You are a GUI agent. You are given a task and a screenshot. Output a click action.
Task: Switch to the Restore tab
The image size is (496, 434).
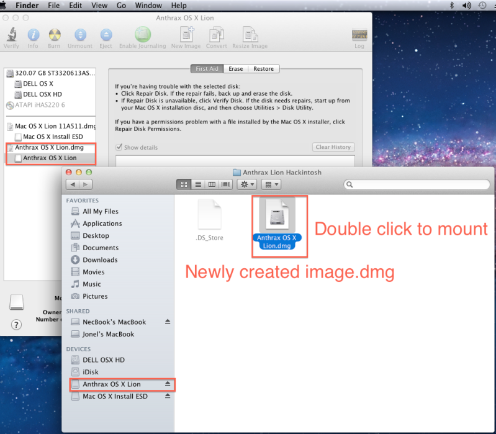263,69
